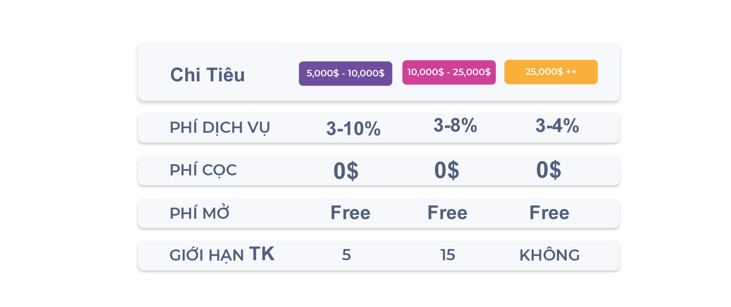Select the pink 10,000$ - 25,000$ tier badge
Screen dimensions: 731x307
tap(449, 72)
